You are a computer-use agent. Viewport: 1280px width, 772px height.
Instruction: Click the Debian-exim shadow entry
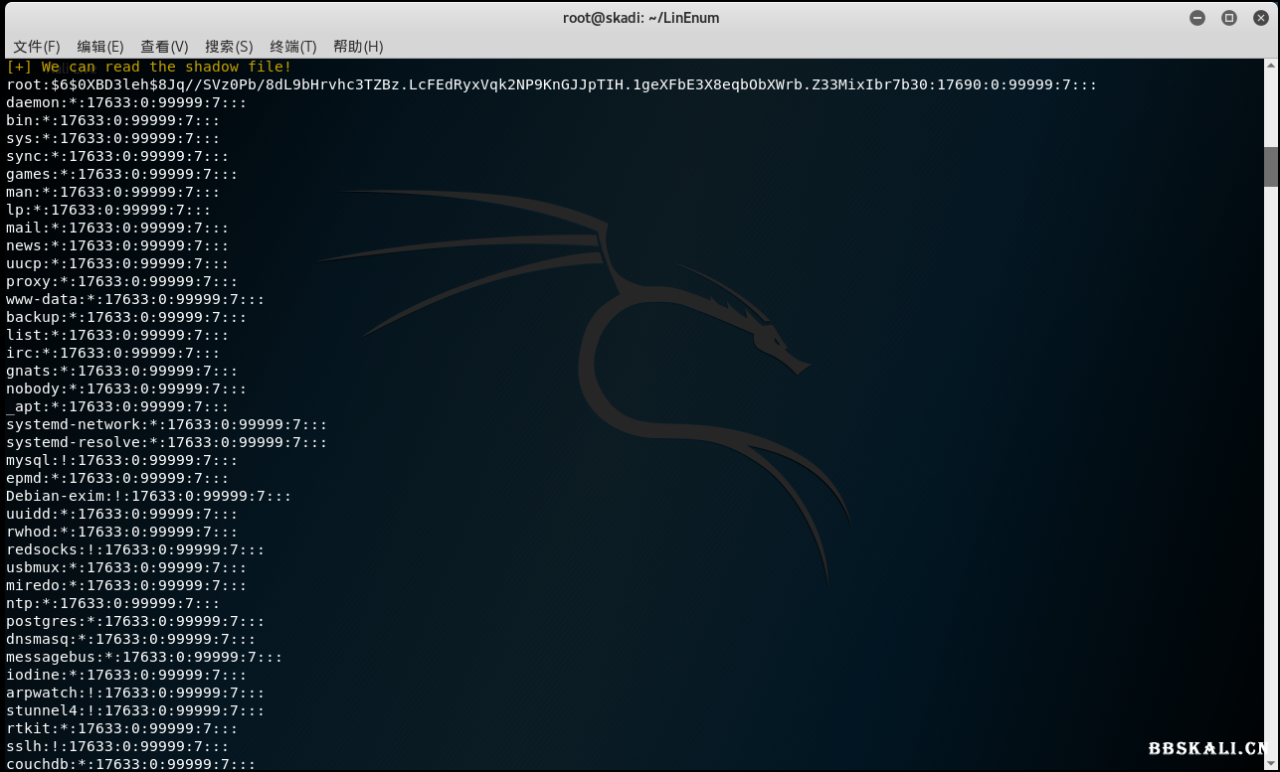[148, 497]
